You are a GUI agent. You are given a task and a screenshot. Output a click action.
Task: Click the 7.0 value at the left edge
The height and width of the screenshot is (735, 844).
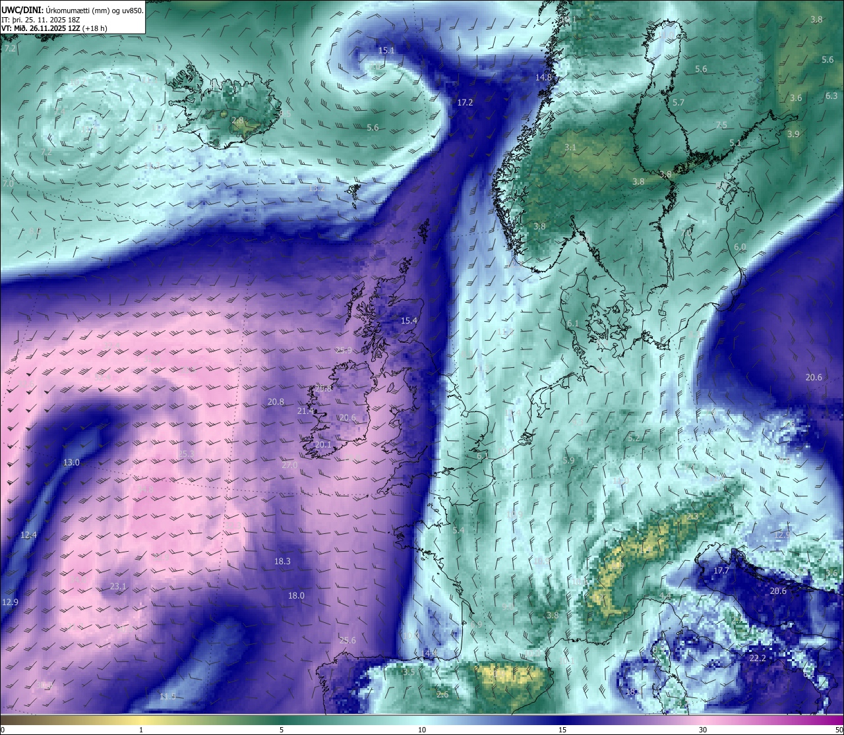pyautogui.click(x=8, y=183)
